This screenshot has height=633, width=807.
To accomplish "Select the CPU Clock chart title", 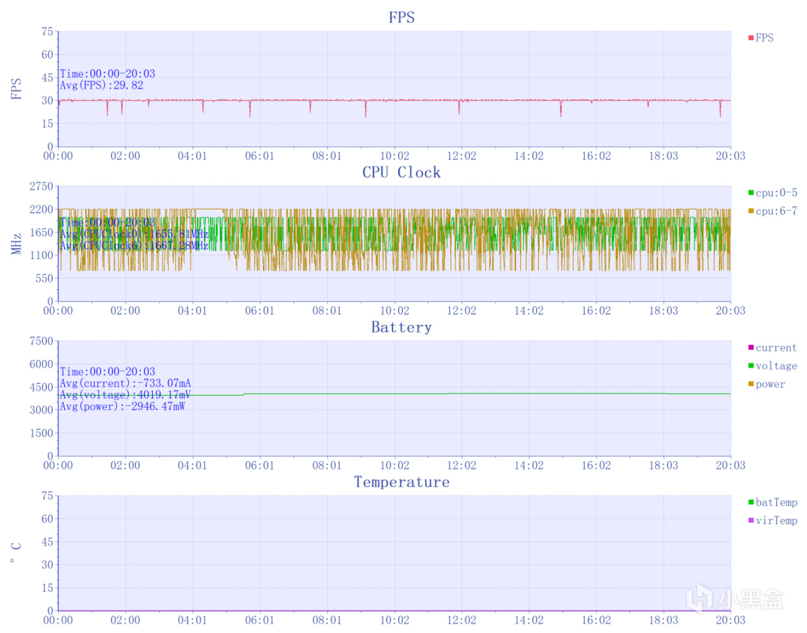I will [x=402, y=172].
